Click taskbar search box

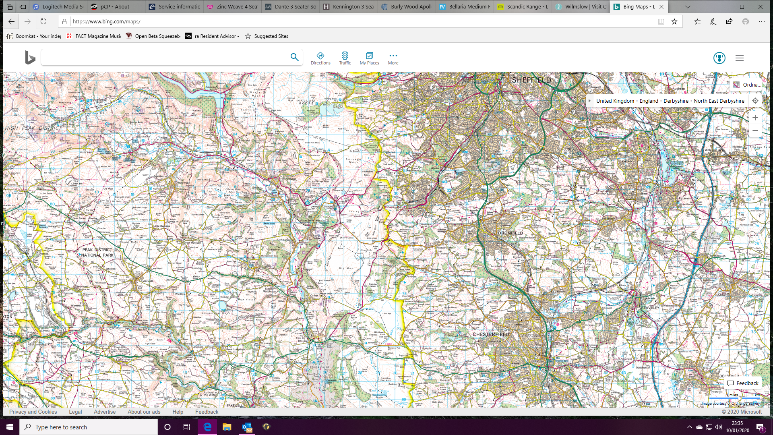89,427
